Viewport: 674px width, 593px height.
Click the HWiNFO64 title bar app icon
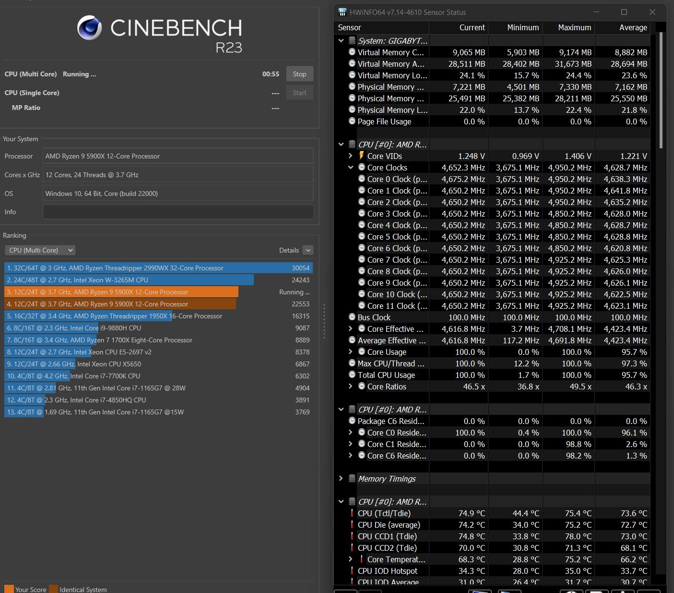pos(343,12)
